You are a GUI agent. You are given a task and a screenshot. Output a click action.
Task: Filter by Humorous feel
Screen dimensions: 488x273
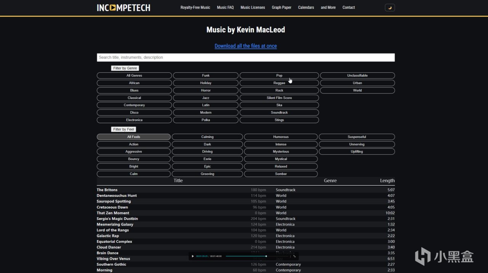[x=281, y=137]
